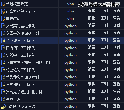Click 回测 for 日内回转回测示例
Image resolution: width=124 pixels, height=110 pixels.
104,47
